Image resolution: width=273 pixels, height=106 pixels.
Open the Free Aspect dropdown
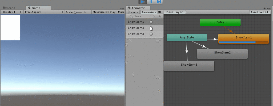tap(44, 12)
